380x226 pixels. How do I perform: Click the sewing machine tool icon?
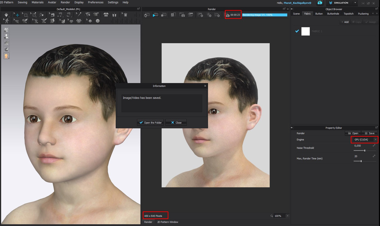(52, 14)
